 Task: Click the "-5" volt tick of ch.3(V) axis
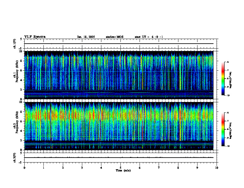[x=21, y=163]
